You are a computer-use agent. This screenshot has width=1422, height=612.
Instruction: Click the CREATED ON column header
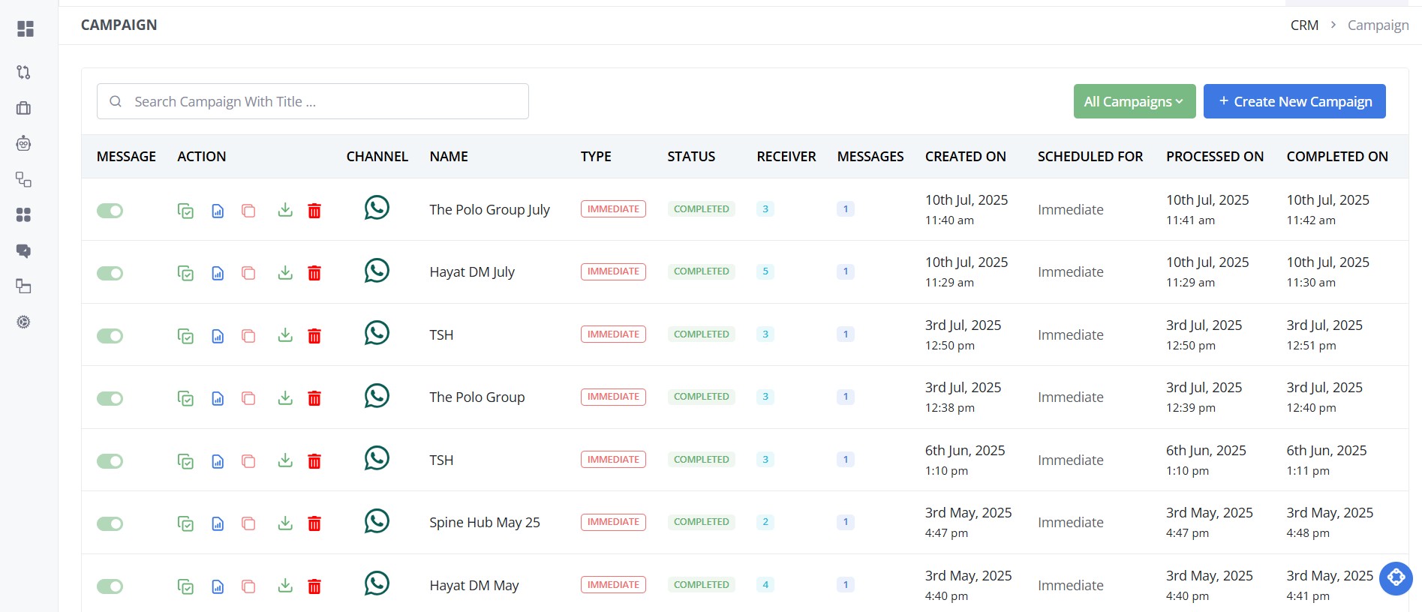(965, 157)
